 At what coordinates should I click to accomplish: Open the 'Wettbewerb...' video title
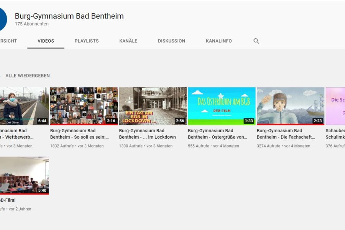[x=17, y=134]
